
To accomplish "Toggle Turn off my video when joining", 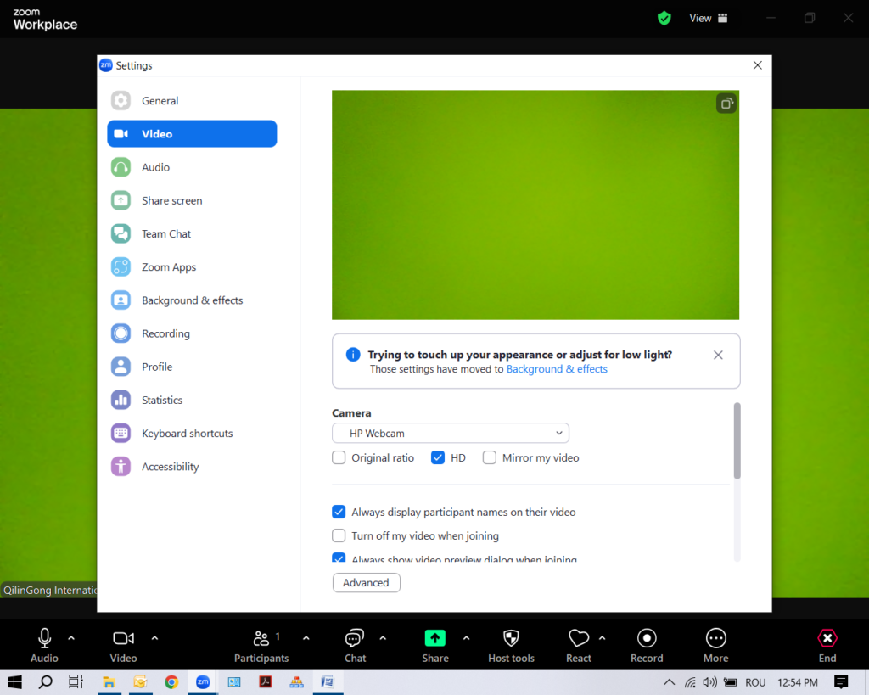I will click(339, 536).
